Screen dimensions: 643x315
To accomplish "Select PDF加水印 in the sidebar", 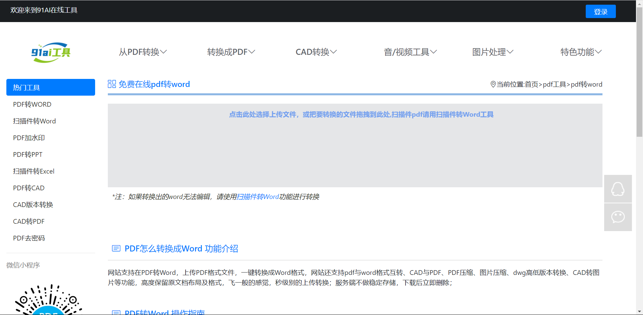I will coord(29,138).
